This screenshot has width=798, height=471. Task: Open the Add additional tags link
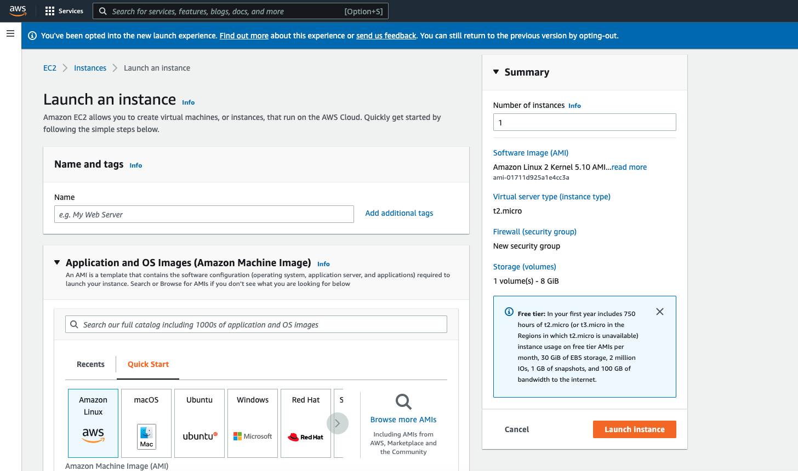tap(399, 213)
